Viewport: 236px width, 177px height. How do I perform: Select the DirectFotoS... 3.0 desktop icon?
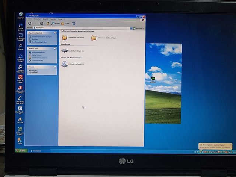pos(20,110)
